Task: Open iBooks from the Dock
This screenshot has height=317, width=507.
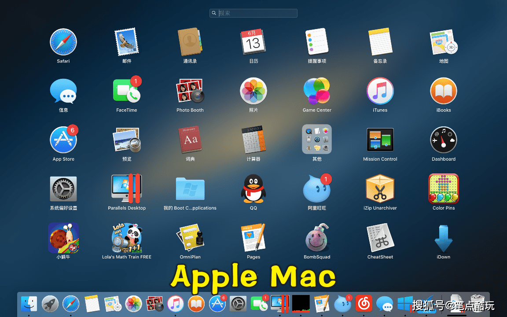Action: (196, 304)
